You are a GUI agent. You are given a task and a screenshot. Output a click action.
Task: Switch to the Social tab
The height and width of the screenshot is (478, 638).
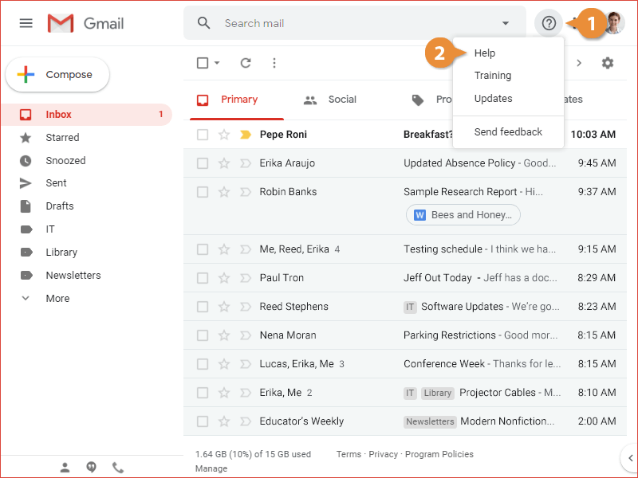pos(329,100)
